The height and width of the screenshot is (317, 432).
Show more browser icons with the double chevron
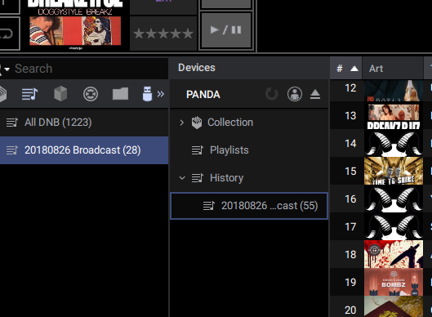161,94
